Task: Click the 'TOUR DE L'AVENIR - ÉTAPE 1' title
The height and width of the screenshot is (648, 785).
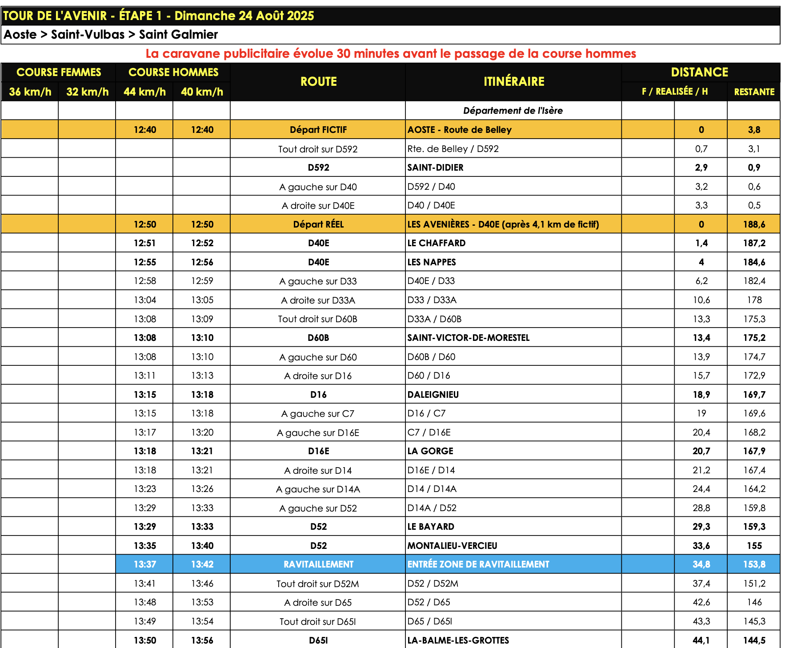Action: [x=158, y=16]
